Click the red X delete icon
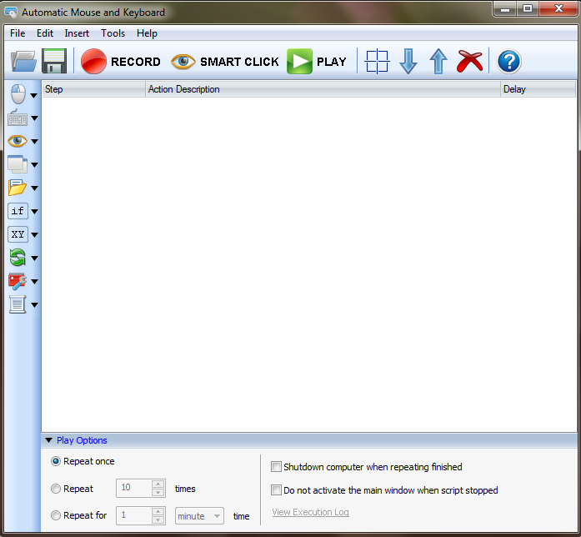581x537 pixels. coord(470,62)
